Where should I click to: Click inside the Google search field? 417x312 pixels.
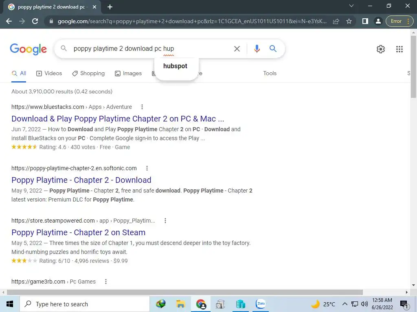pyautogui.click(x=150, y=49)
